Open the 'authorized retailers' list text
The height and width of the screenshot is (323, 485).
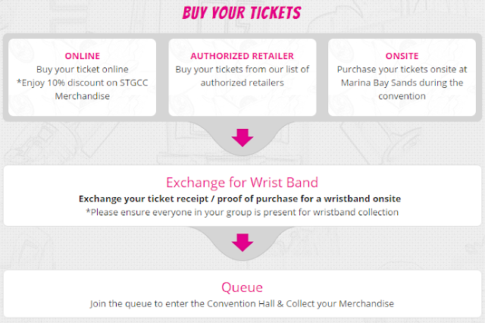242,82
